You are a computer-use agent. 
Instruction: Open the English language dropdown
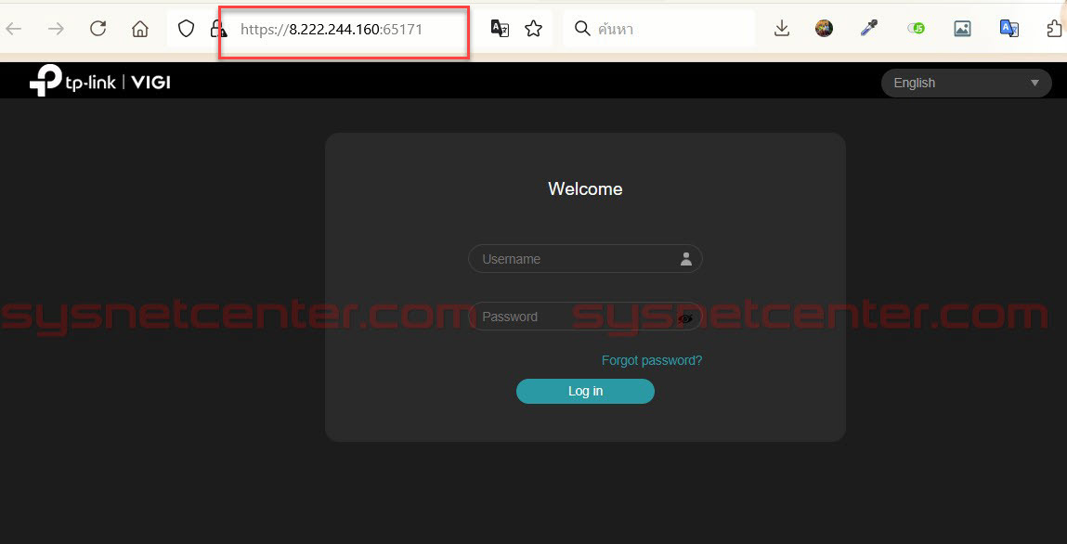pyautogui.click(x=965, y=83)
